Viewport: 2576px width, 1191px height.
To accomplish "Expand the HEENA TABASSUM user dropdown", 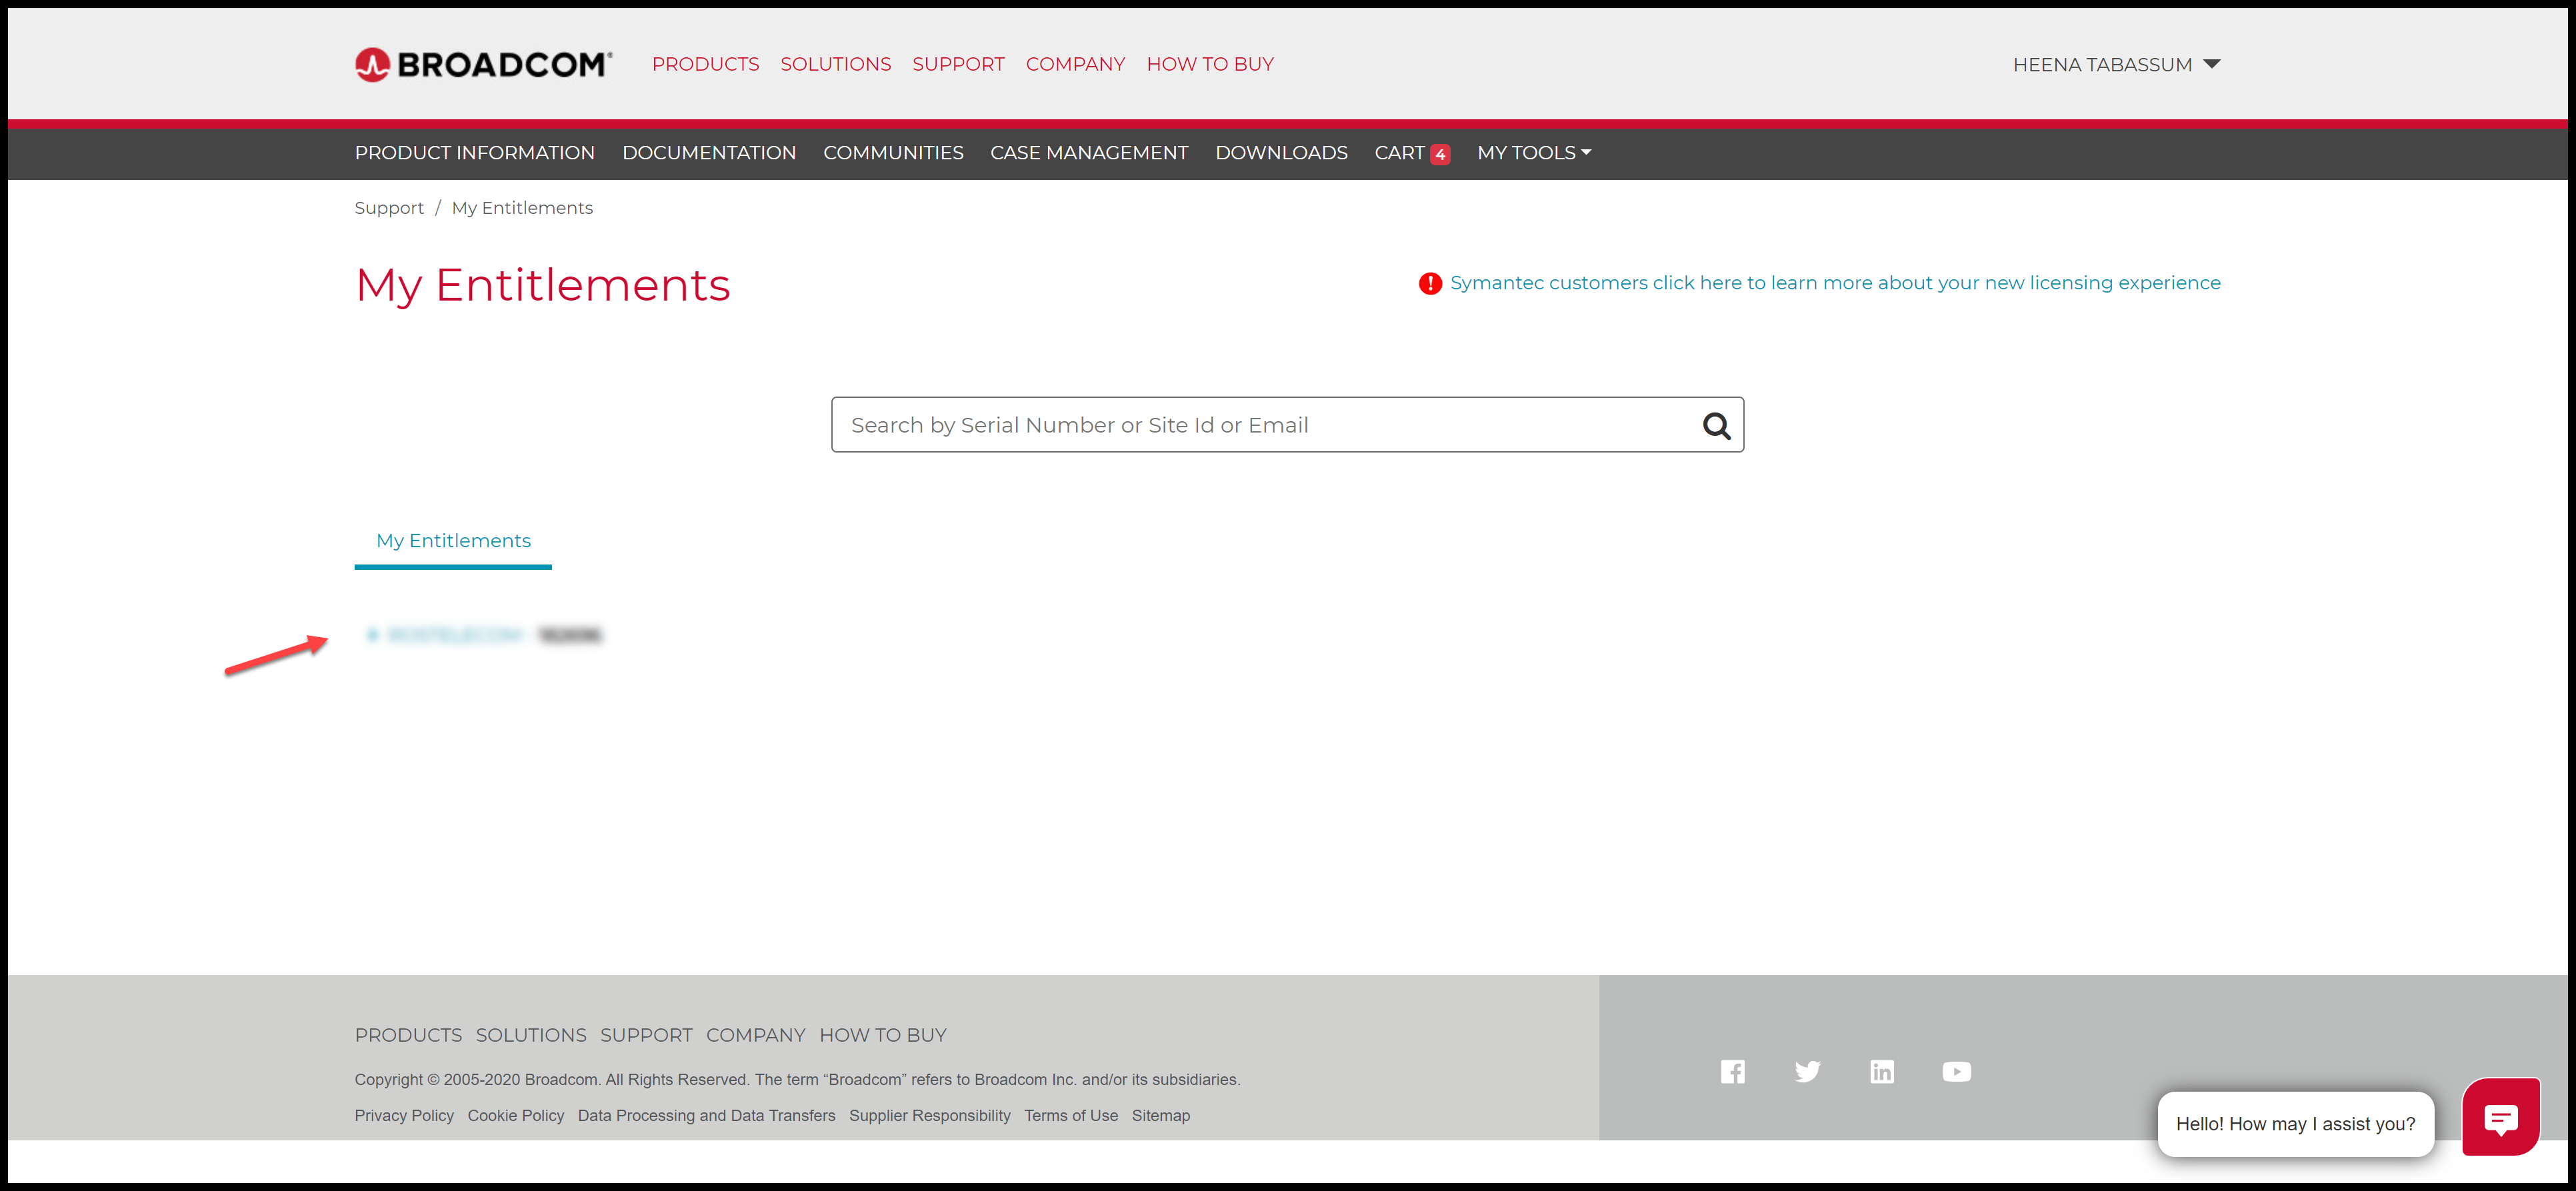I will pyautogui.click(x=2116, y=65).
